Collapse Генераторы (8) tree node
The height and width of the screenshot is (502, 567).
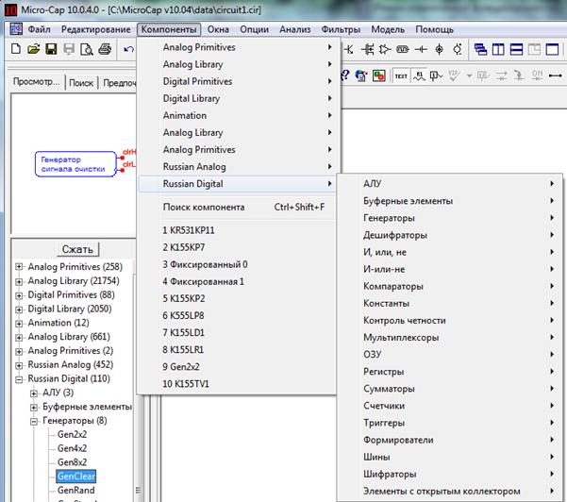[34, 421]
